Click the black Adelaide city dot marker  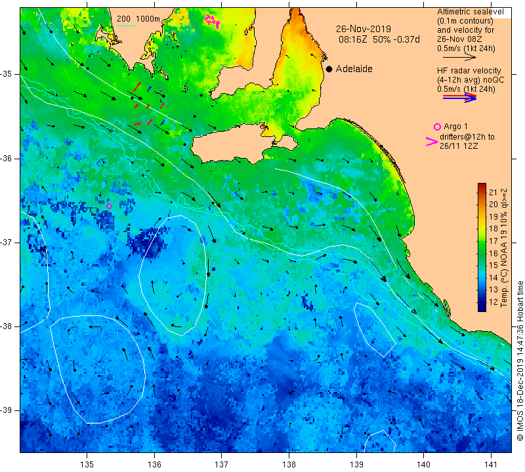[x=329, y=69]
